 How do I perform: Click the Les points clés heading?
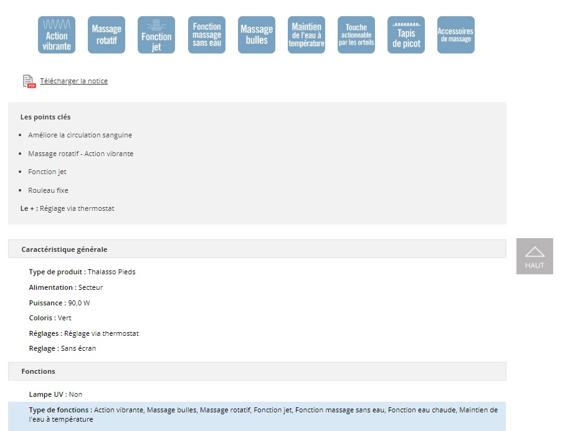tap(45, 117)
